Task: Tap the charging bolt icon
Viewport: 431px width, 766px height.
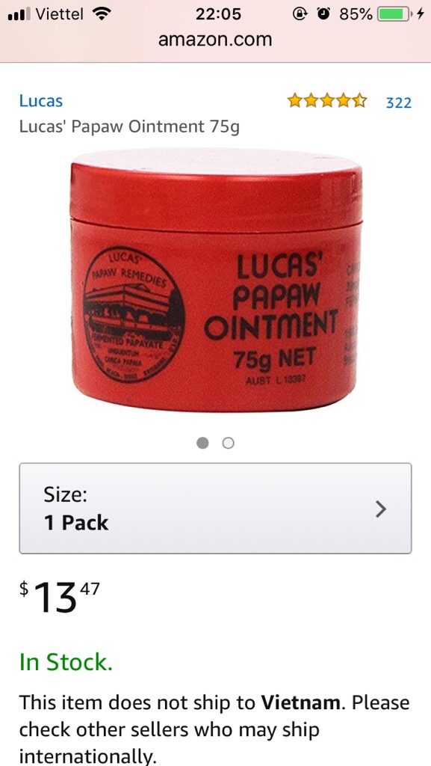Action: coord(421,15)
